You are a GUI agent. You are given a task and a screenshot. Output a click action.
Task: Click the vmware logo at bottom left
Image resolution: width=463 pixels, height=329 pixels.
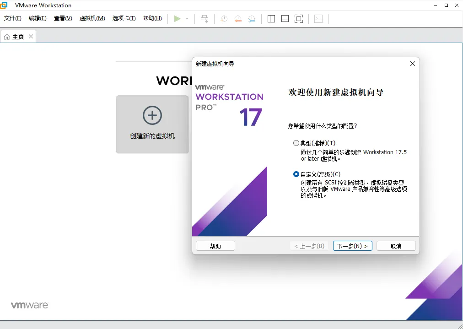(x=30, y=305)
